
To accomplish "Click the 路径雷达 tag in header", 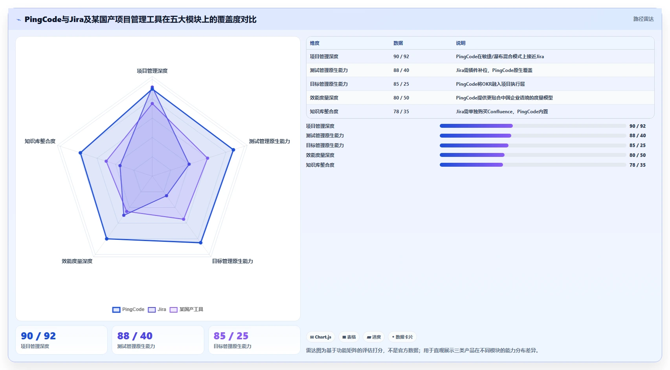I will (643, 19).
